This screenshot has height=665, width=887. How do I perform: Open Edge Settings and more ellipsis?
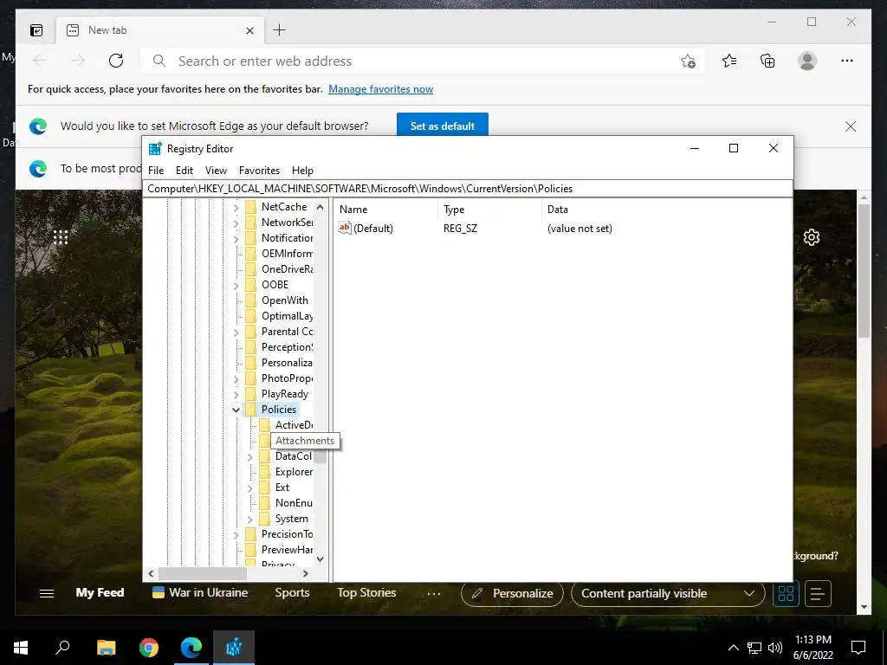[x=847, y=61]
